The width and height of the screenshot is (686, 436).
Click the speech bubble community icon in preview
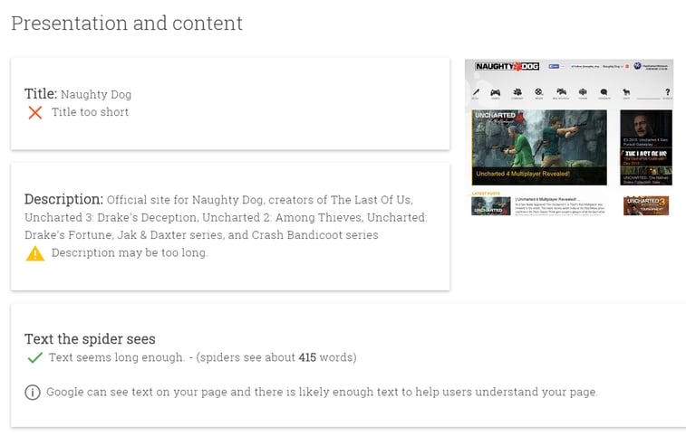604,91
